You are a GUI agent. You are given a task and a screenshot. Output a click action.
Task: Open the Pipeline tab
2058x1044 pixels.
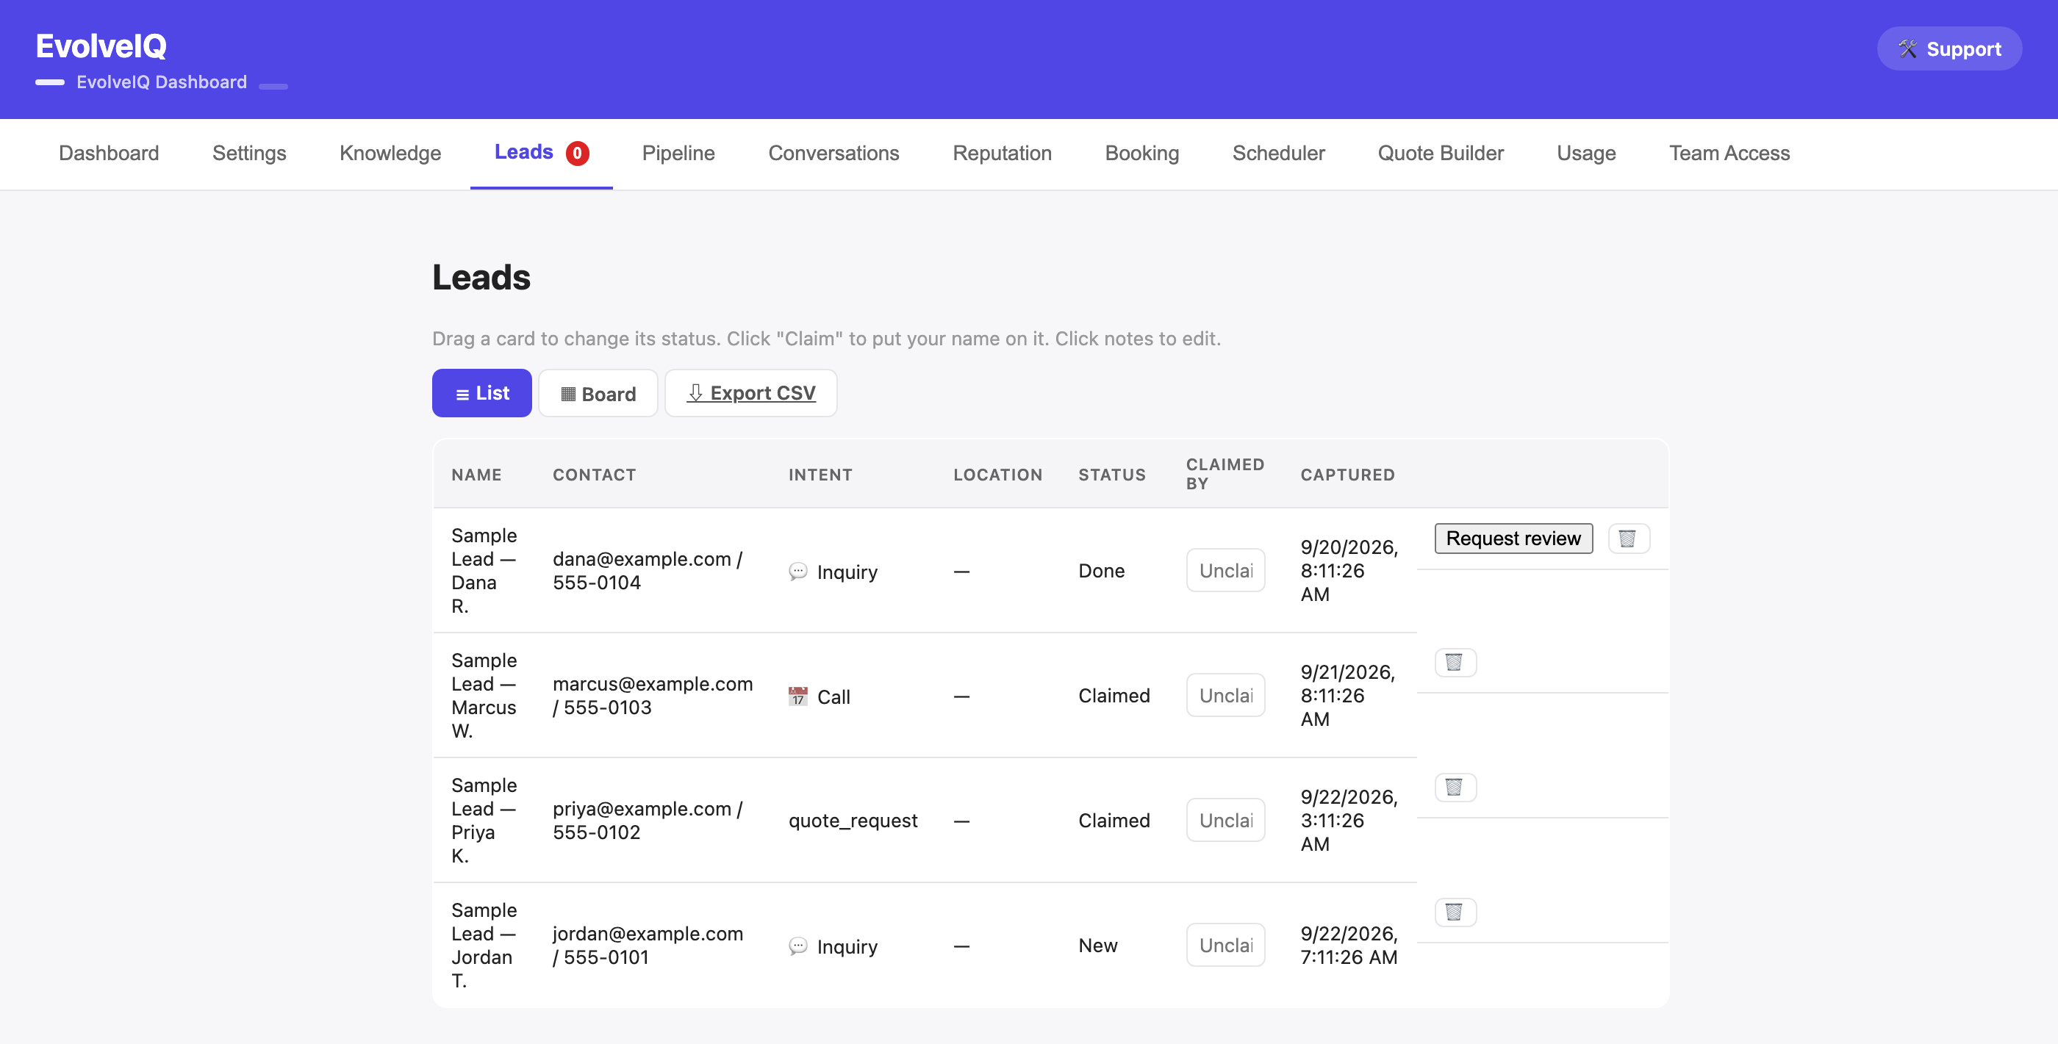[x=678, y=154]
